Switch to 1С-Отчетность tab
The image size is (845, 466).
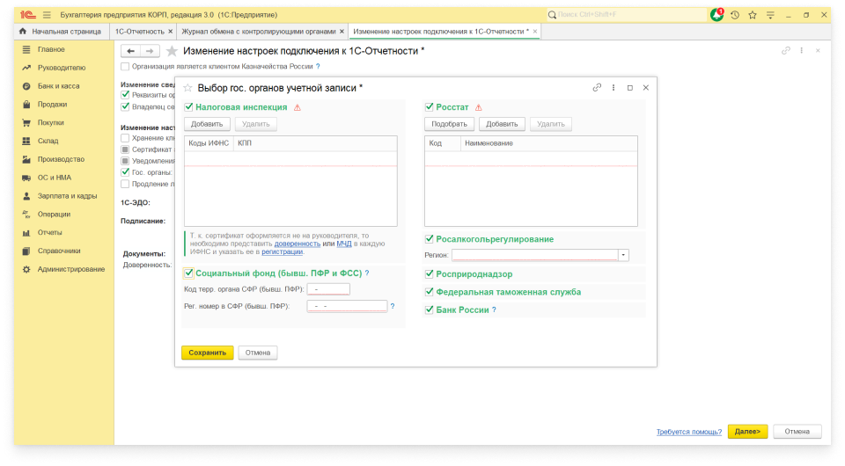pos(140,32)
